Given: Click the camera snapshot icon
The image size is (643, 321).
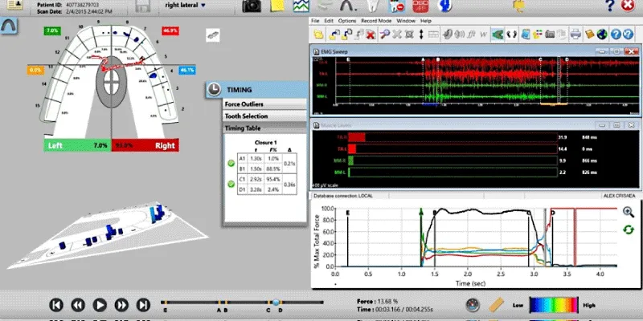Looking at the screenshot, I should [252, 6].
